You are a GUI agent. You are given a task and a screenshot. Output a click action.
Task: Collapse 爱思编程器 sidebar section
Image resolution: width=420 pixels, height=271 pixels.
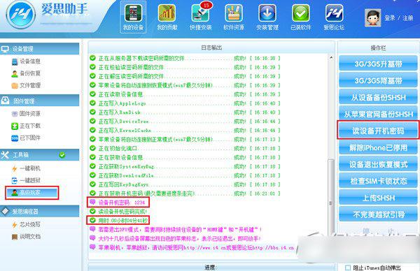coord(40,212)
